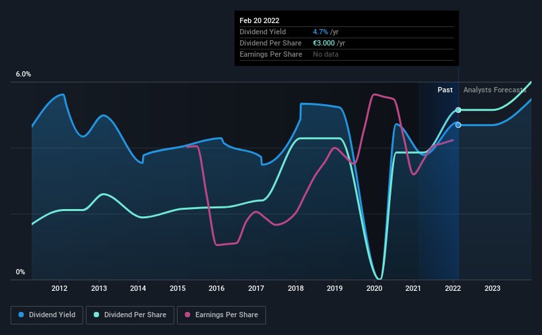Click the Analysts Forecasts label
The height and width of the screenshot is (335, 542).
coord(494,90)
